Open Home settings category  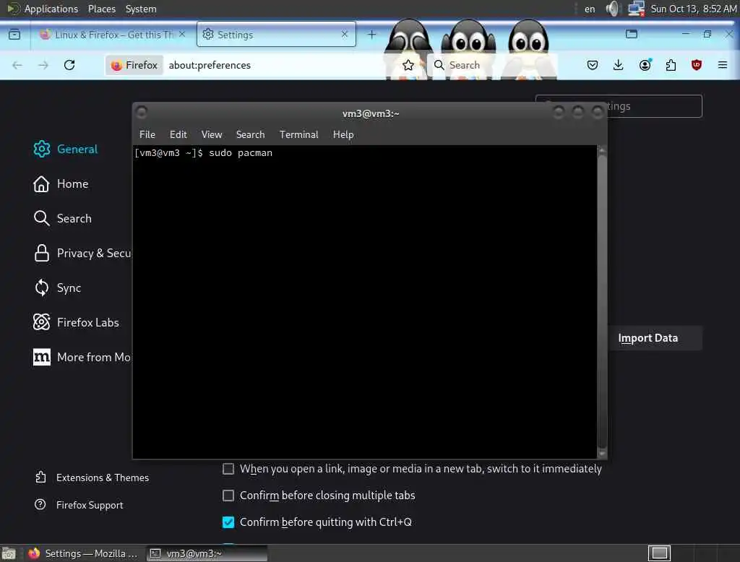(x=61, y=184)
